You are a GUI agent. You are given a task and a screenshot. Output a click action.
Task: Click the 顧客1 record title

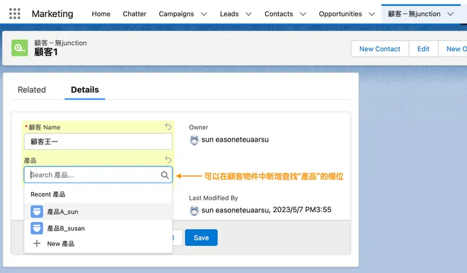pyautogui.click(x=46, y=52)
